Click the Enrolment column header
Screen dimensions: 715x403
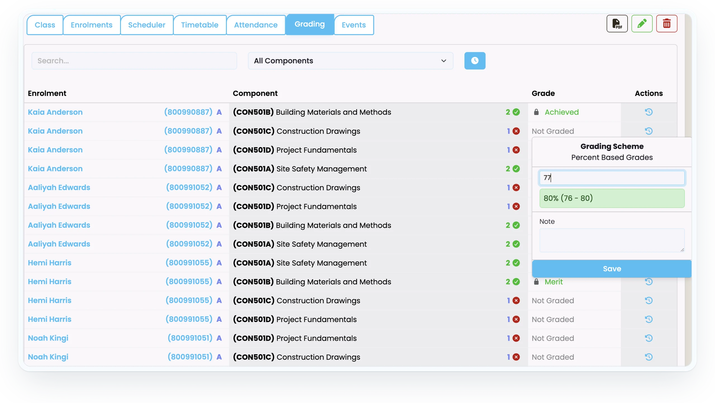47,93
